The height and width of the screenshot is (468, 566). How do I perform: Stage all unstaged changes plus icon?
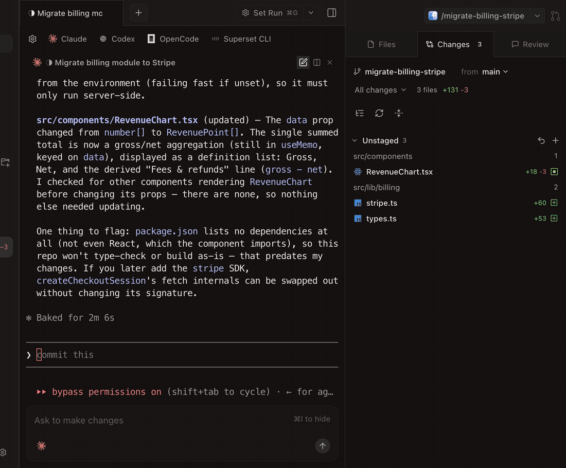point(556,141)
